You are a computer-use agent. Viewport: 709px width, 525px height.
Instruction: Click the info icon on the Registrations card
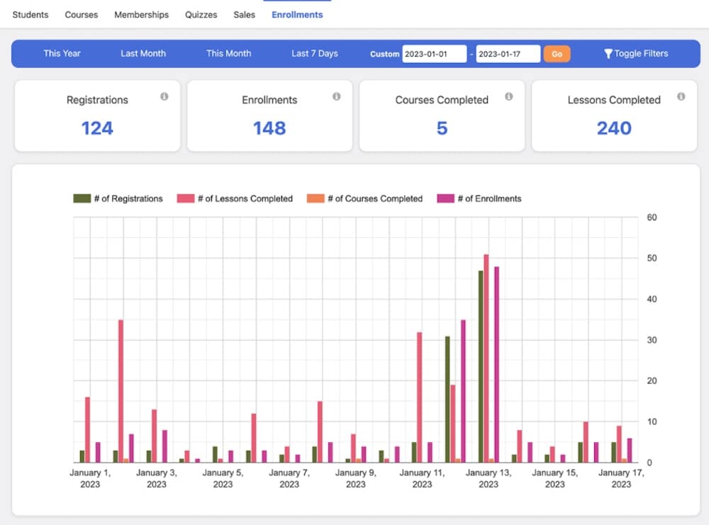(x=165, y=97)
